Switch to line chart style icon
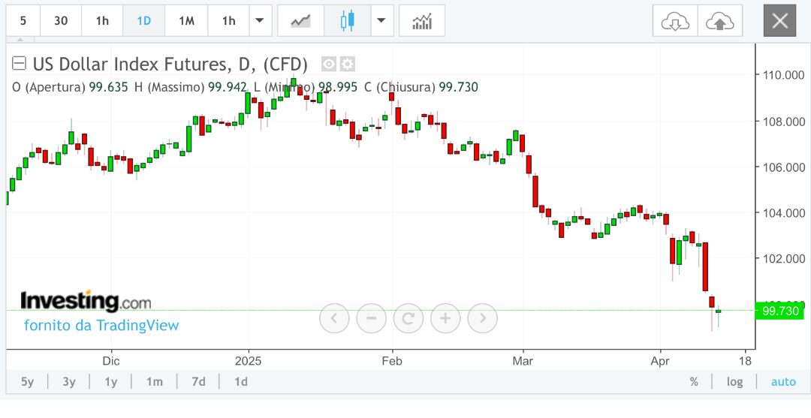This screenshot has height=418, width=811. [x=301, y=21]
